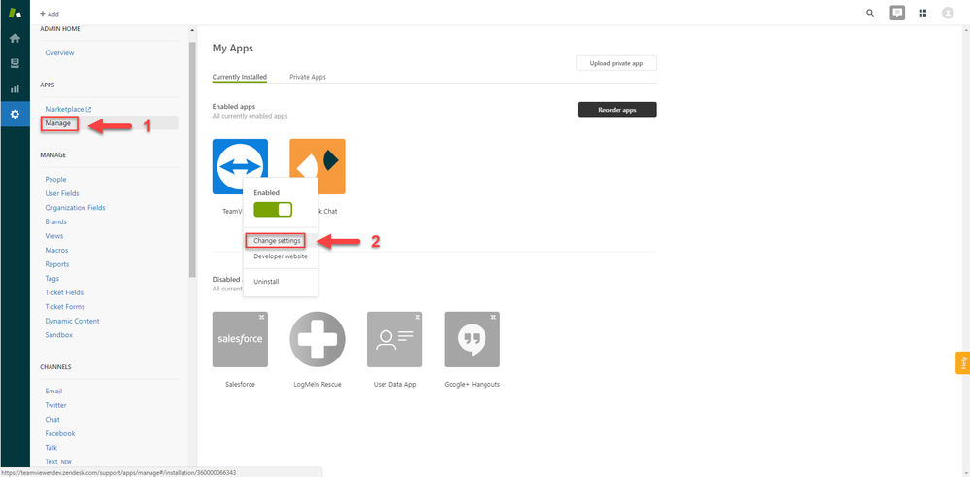This screenshot has height=477, width=970.
Task: Open the Talk channel link
Action: point(51,448)
